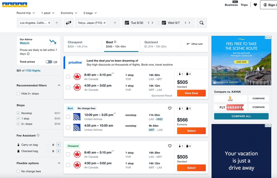This screenshot has height=178, width=277.
Task: Uncheck the 1 stop filter
Action: pyautogui.click(x=18, y=119)
